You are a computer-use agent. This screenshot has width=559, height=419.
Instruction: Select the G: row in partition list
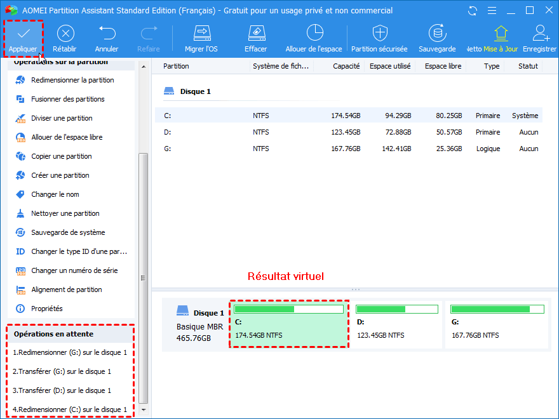[349, 149]
